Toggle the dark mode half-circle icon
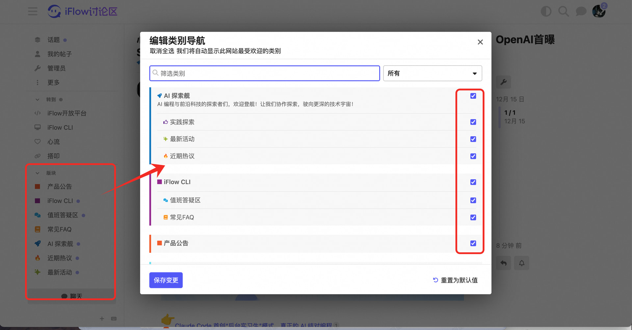This screenshot has height=330, width=632. 546,12
